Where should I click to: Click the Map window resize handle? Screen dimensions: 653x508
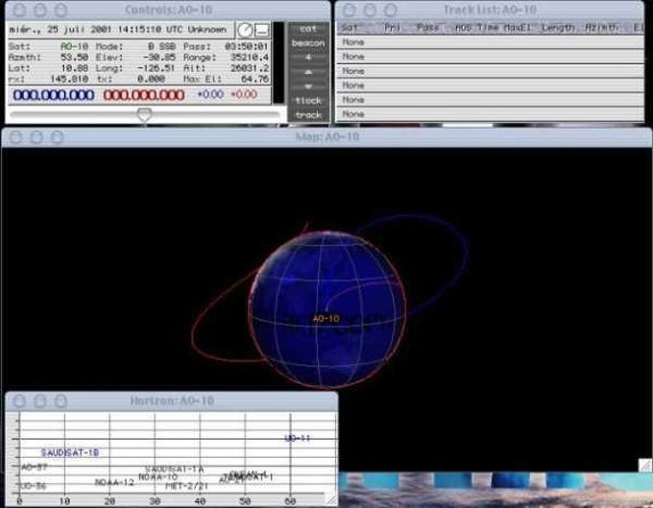point(645,465)
